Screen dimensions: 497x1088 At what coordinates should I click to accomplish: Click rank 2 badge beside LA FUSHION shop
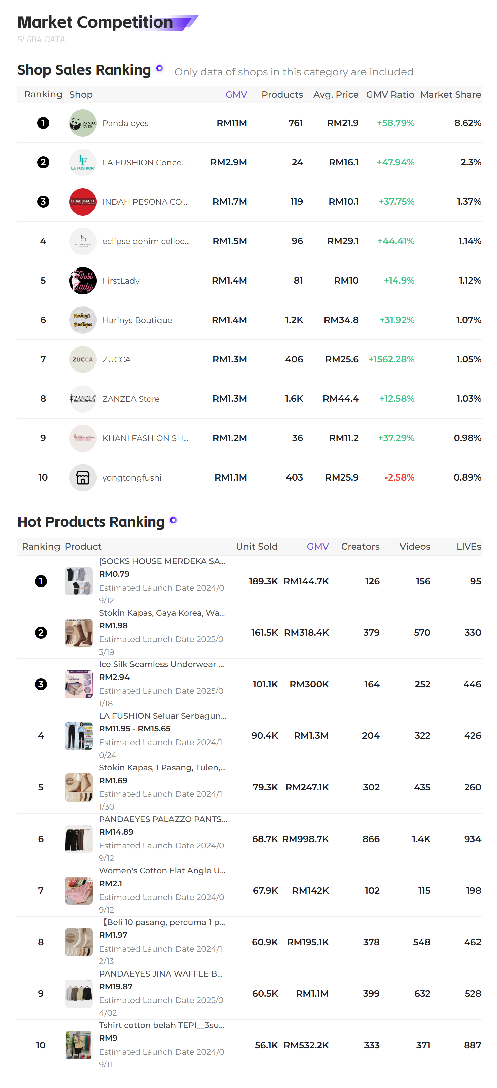[x=43, y=162]
